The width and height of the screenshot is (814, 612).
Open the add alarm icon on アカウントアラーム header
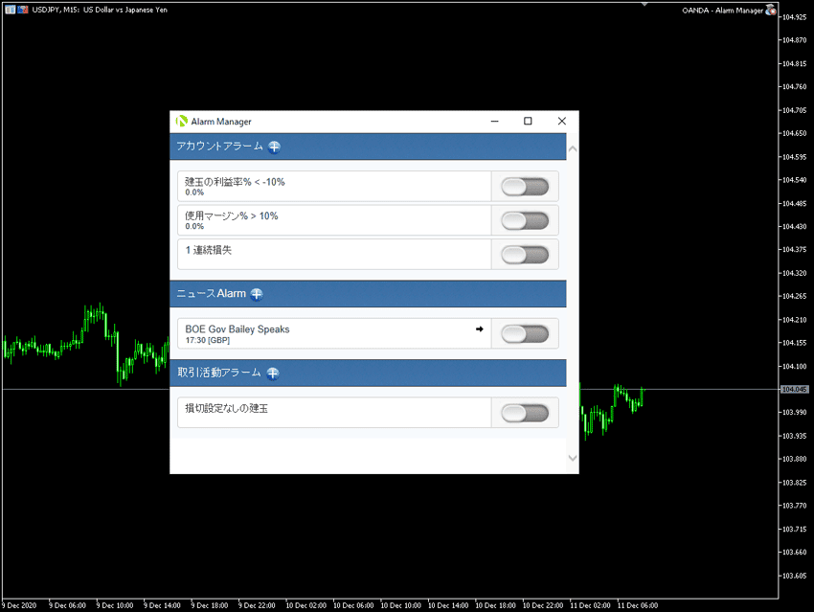(274, 147)
